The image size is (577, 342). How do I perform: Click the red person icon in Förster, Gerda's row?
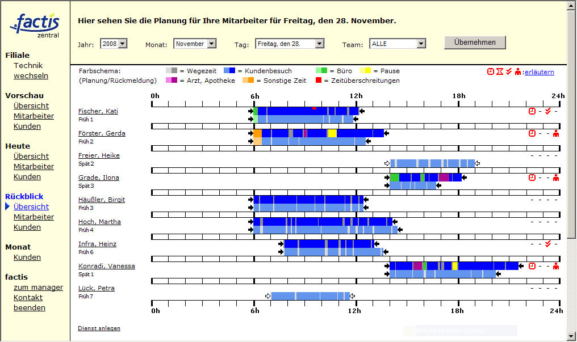coord(555,133)
